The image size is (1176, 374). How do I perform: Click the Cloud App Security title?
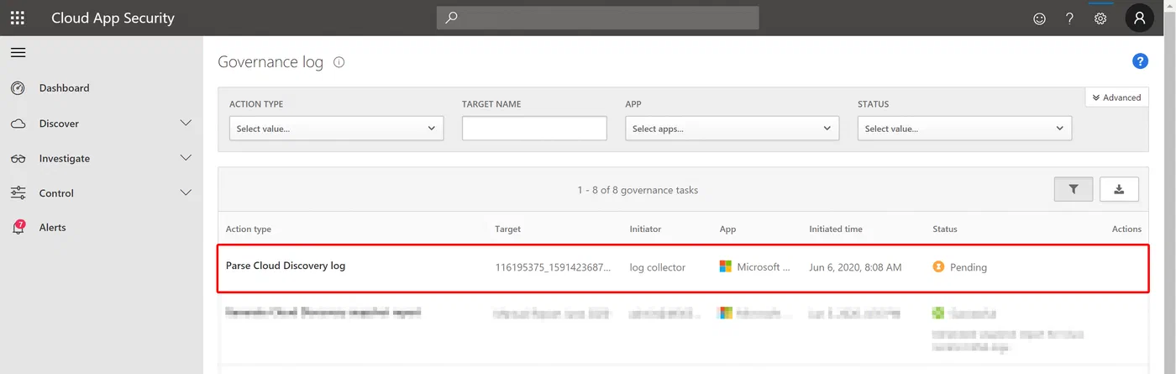(x=113, y=18)
